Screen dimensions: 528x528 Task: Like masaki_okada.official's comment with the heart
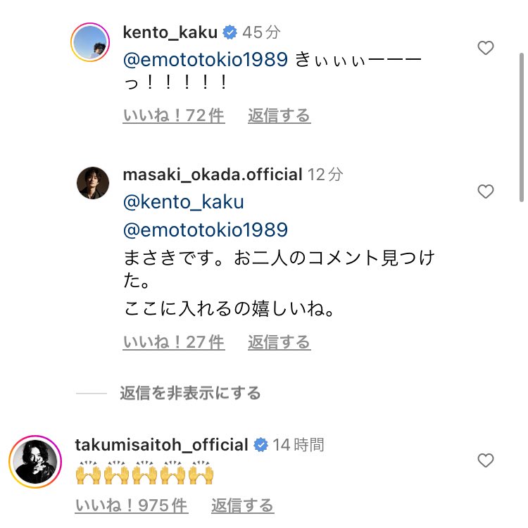click(486, 191)
